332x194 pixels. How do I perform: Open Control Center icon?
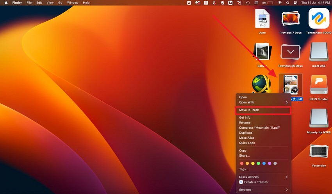tap(296, 3)
